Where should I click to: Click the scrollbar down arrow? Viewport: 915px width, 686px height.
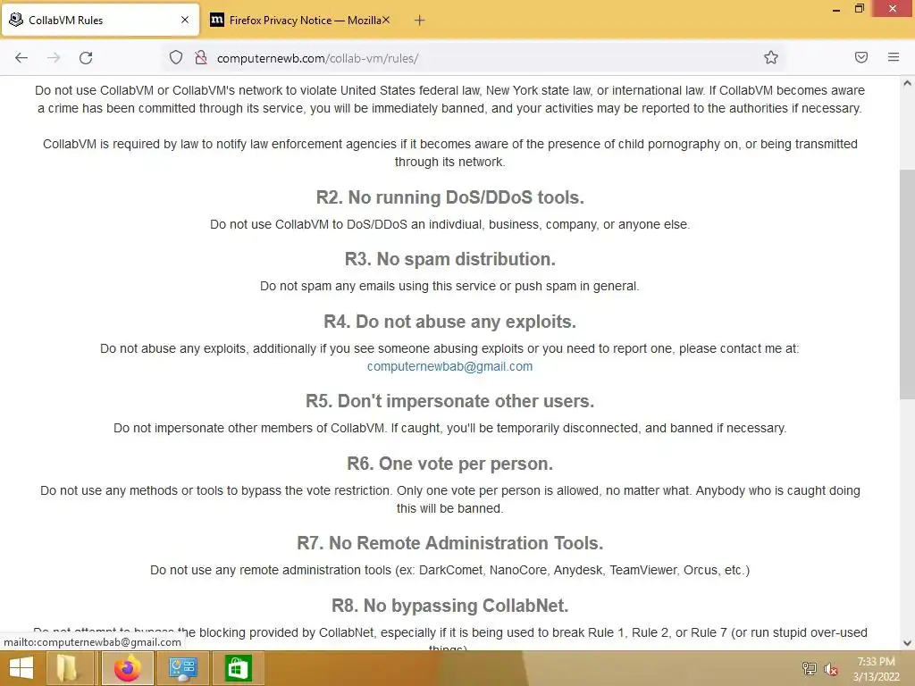pyautogui.click(x=907, y=643)
